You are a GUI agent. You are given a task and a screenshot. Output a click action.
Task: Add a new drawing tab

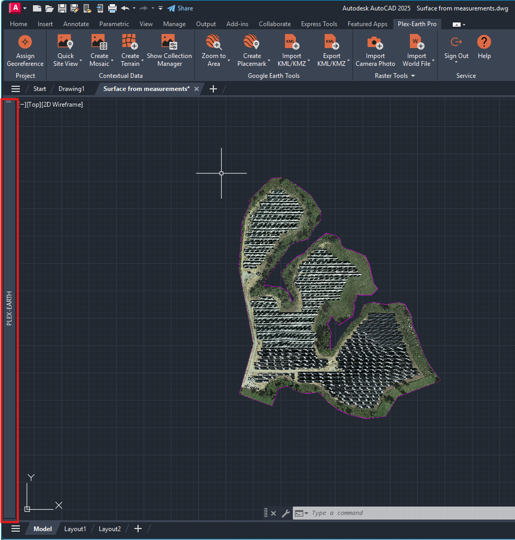point(213,89)
